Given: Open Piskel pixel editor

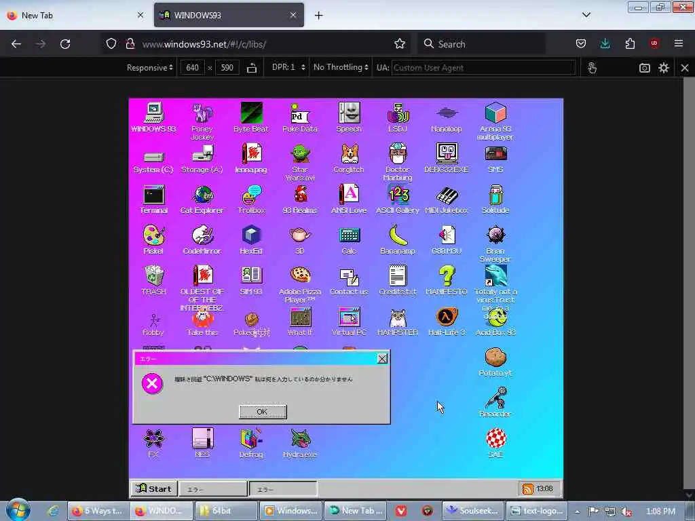Looking at the screenshot, I should [x=153, y=239].
